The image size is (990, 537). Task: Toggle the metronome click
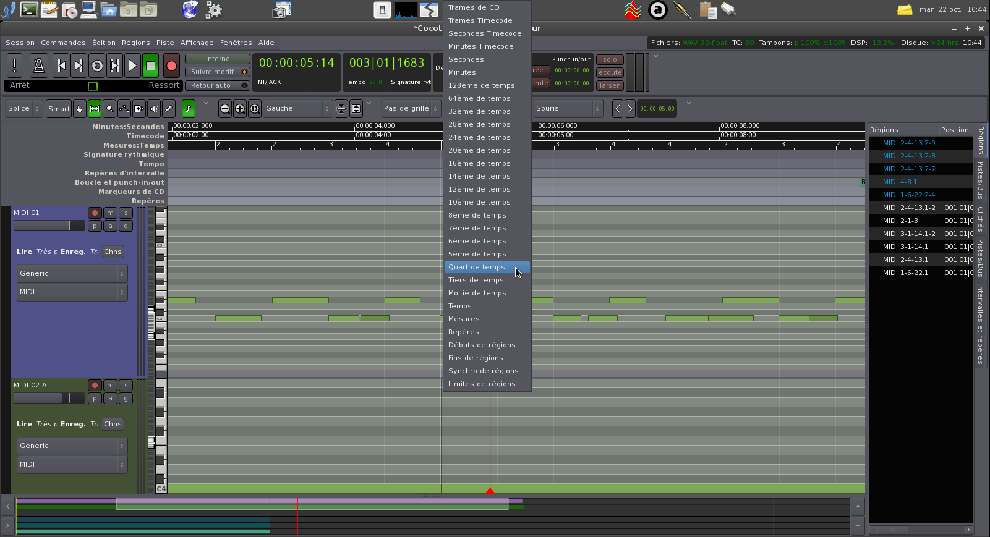pyautogui.click(x=38, y=66)
